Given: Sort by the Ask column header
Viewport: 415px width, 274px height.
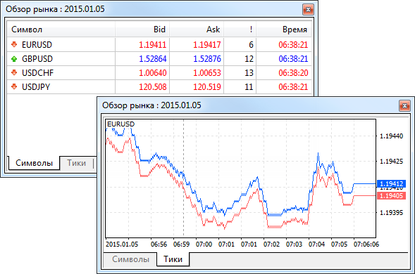Looking at the screenshot, I should tap(197, 30).
